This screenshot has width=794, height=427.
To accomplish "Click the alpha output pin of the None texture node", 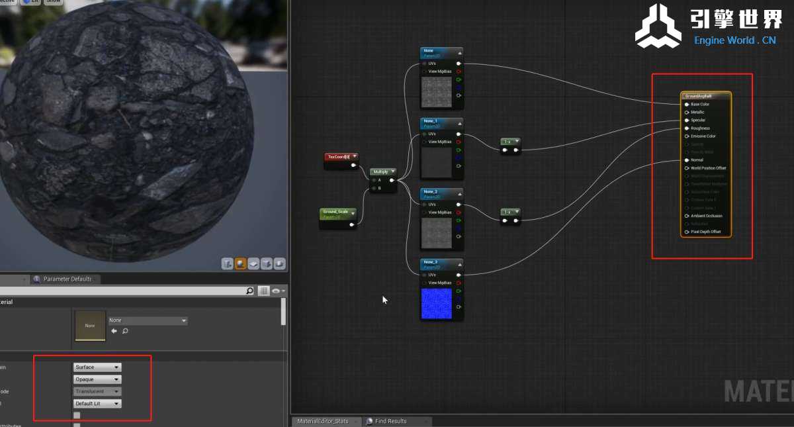I will coord(459,95).
